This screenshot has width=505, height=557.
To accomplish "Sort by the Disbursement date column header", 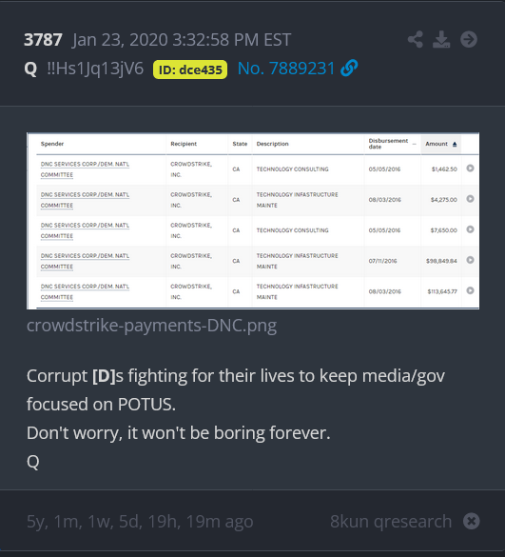I will pyautogui.click(x=388, y=144).
